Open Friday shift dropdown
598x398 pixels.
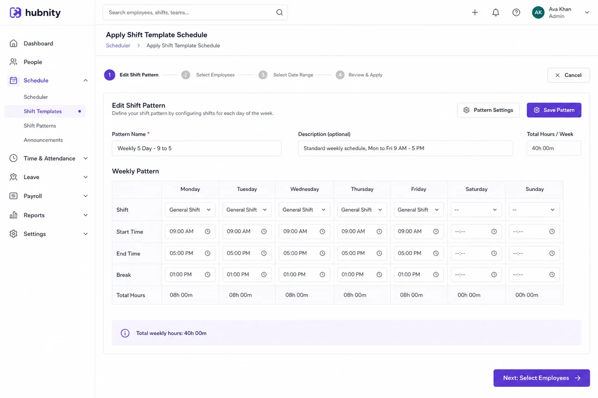(x=419, y=210)
